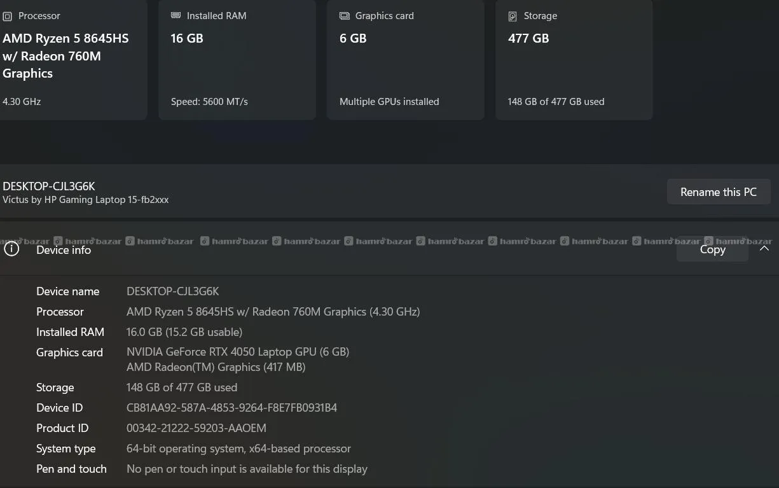Copy device info to clipboard
This screenshot has width=779, height=488.
tap(712, 249)
